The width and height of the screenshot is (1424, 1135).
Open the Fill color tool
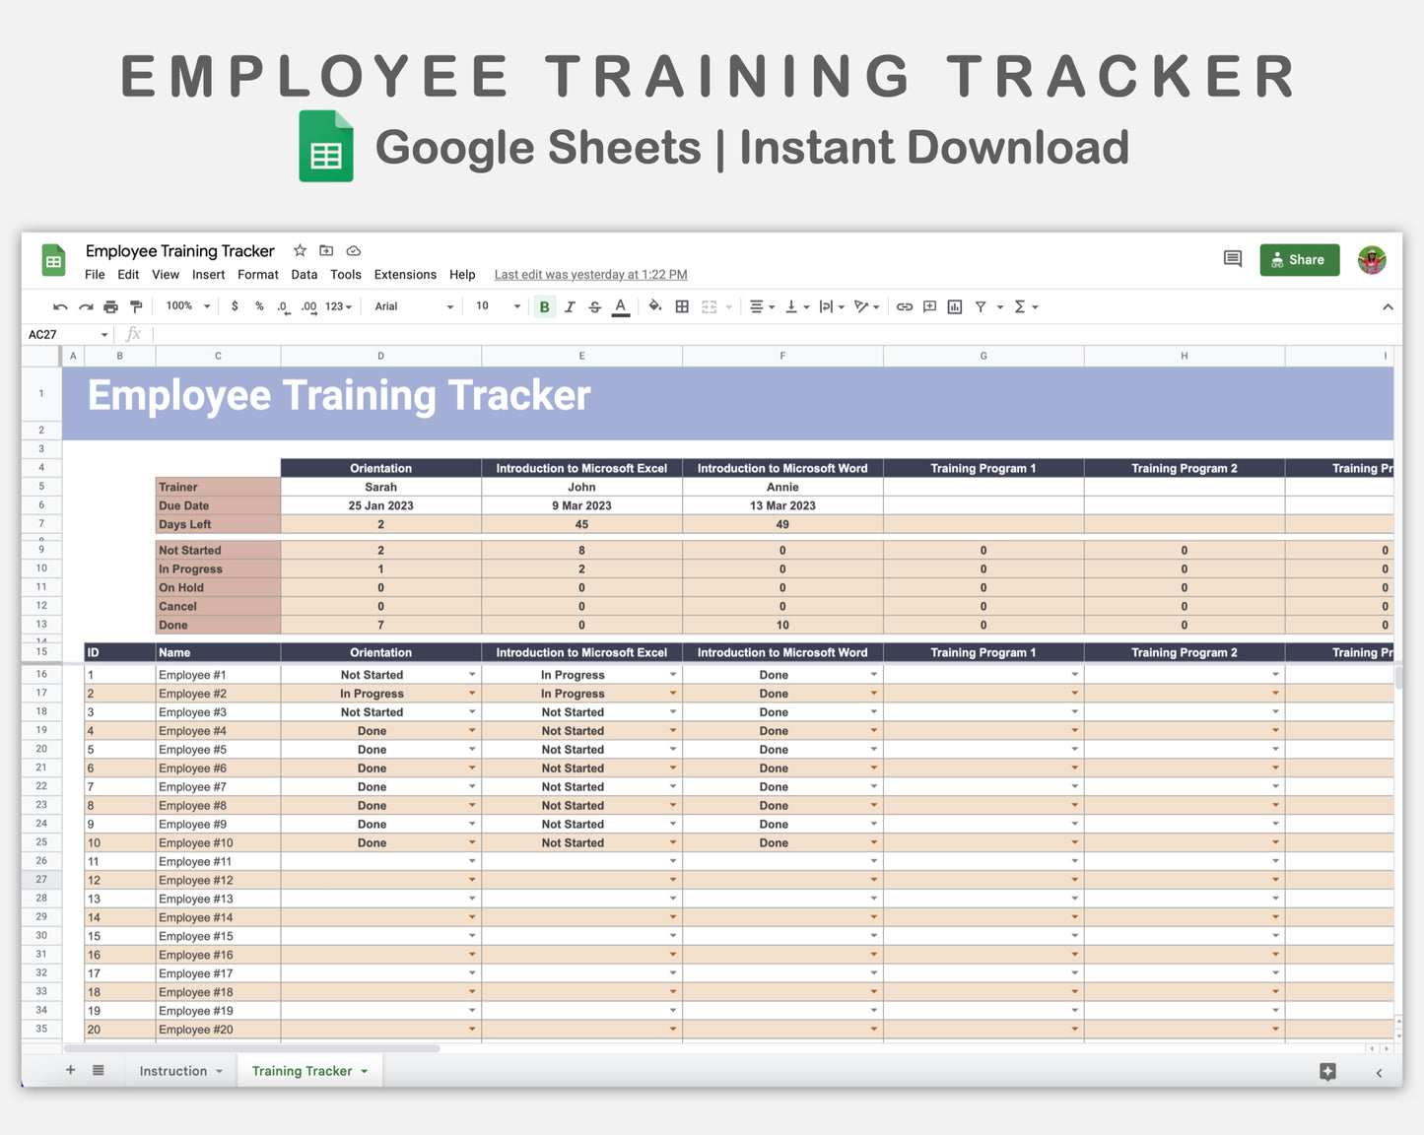(654, 306)
